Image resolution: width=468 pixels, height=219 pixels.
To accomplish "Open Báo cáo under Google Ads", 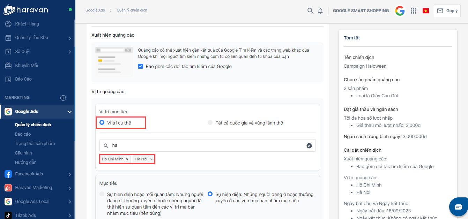I will (x=23, y=134).
